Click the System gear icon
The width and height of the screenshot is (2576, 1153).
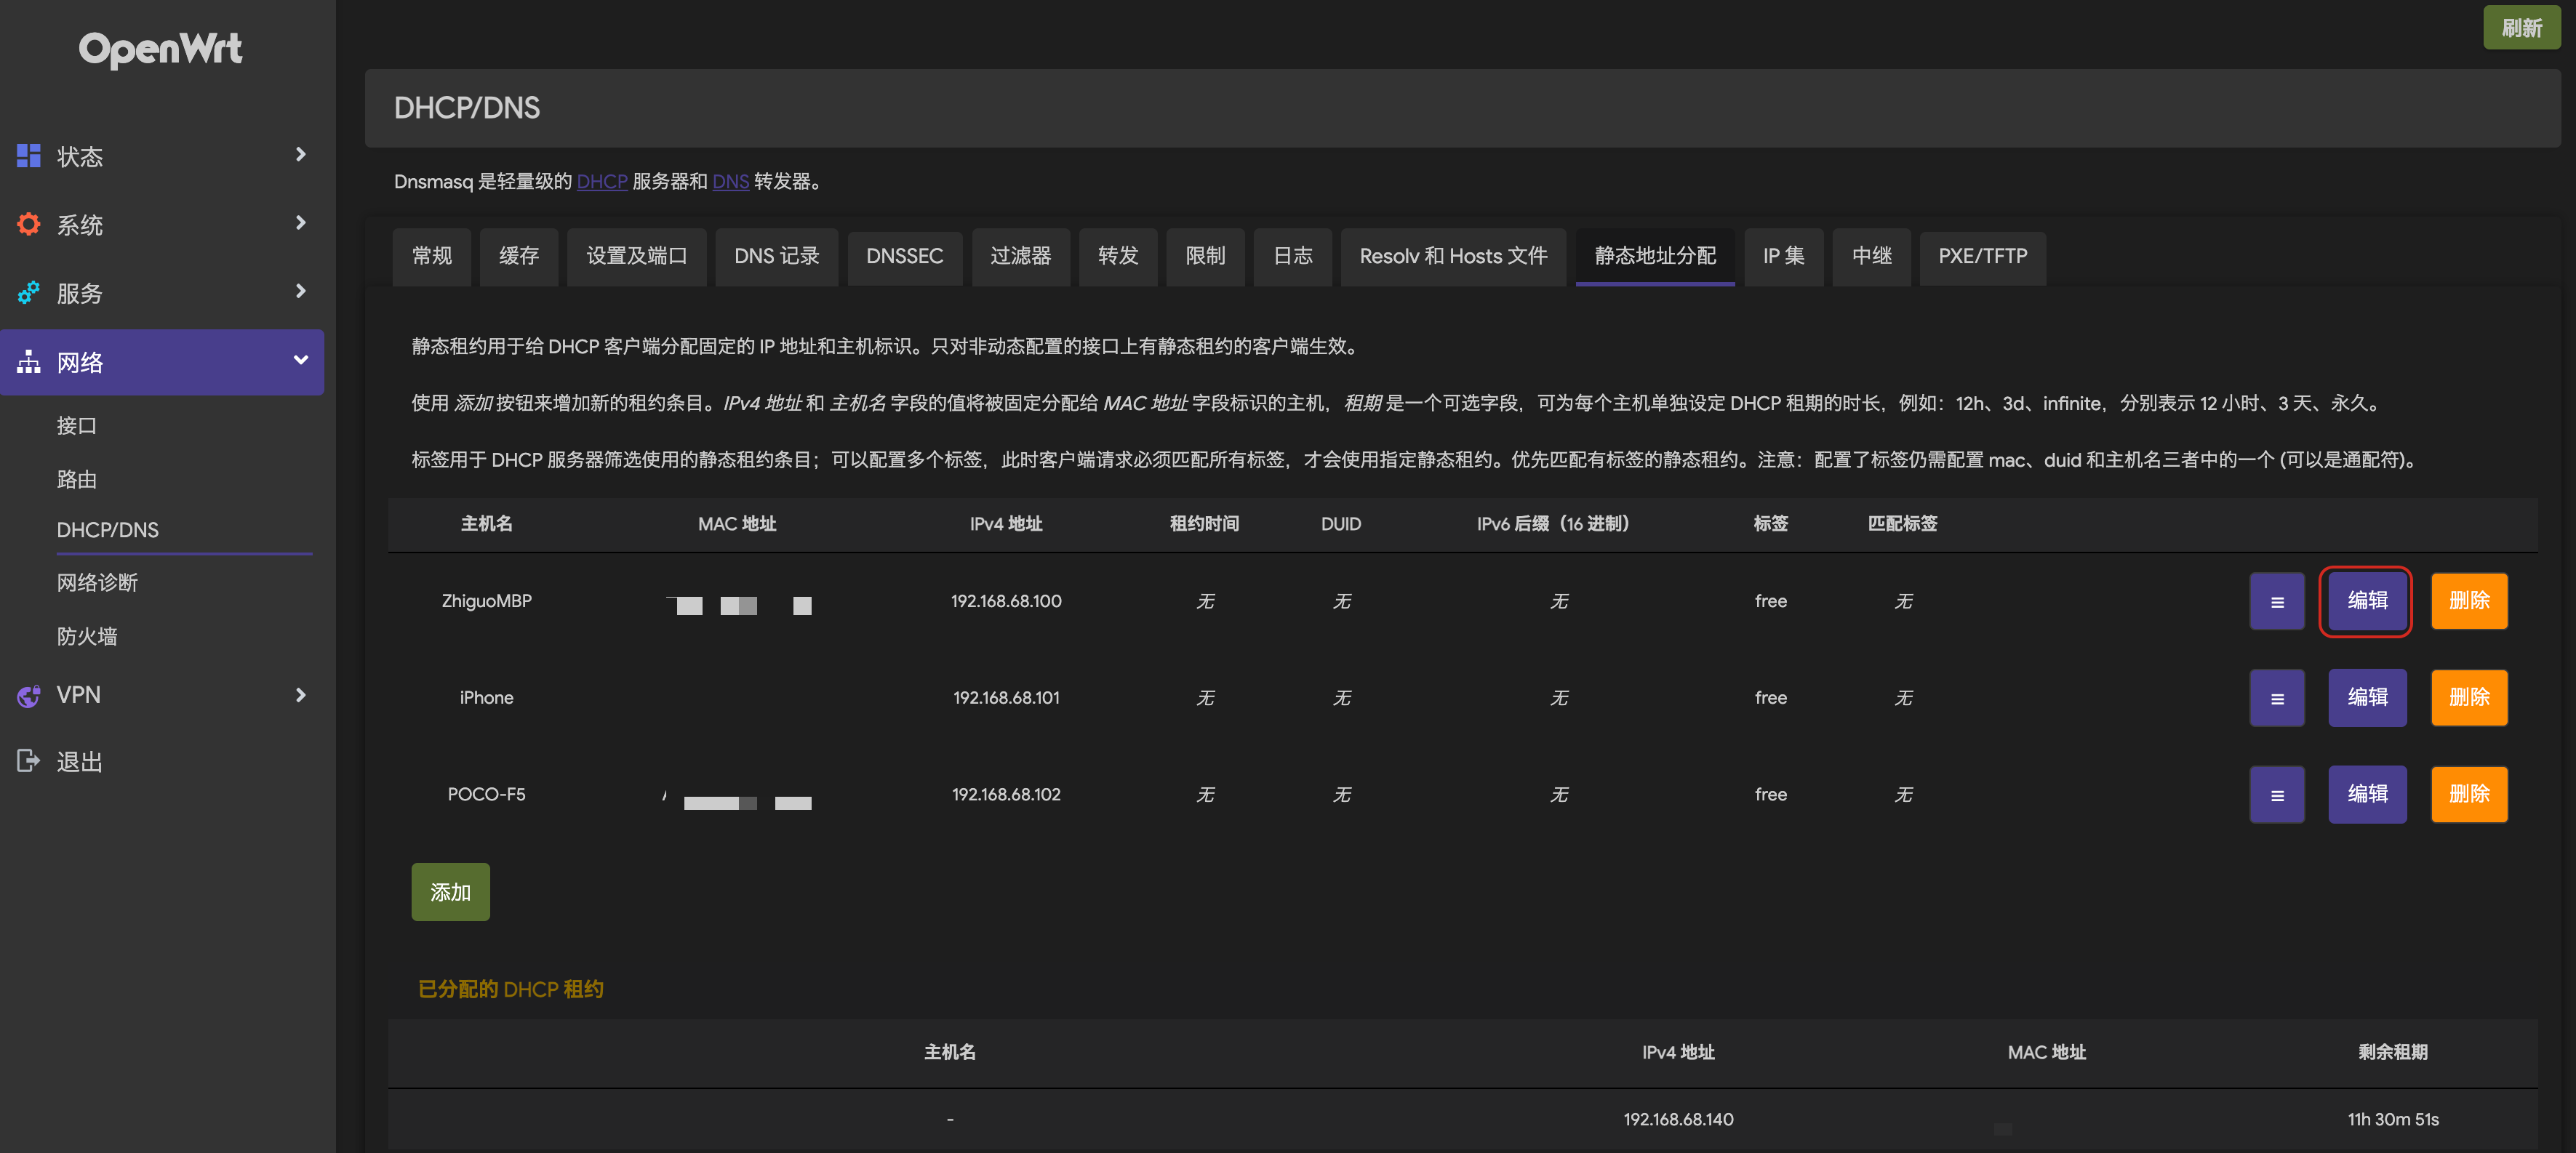click(x=29, y=224)
